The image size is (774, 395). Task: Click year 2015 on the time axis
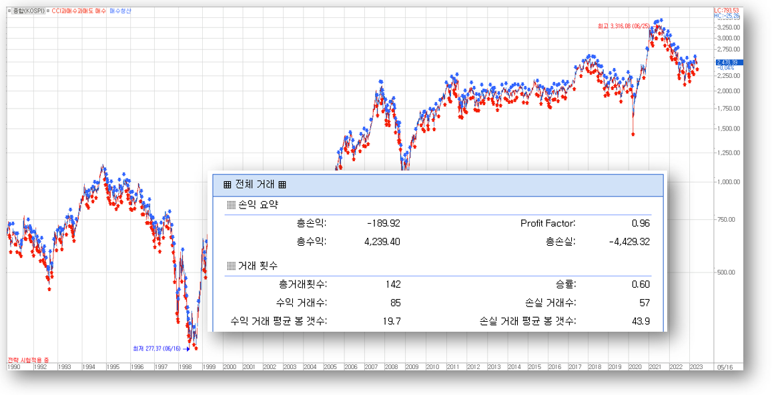click(x=534, y=367)
